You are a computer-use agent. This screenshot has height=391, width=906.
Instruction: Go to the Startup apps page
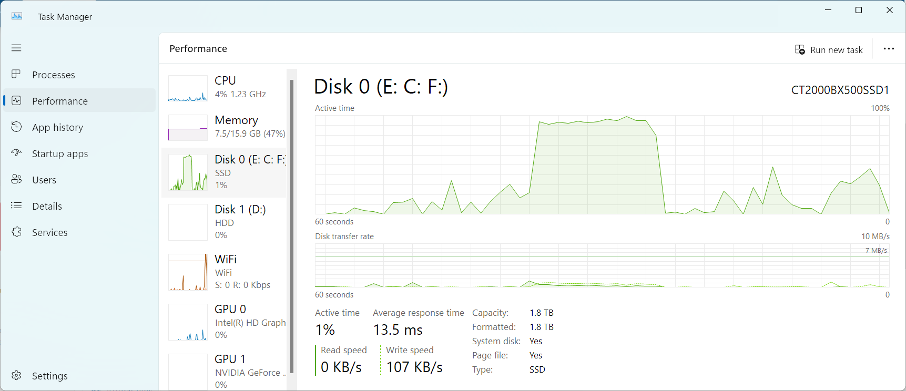click(60, 153)
